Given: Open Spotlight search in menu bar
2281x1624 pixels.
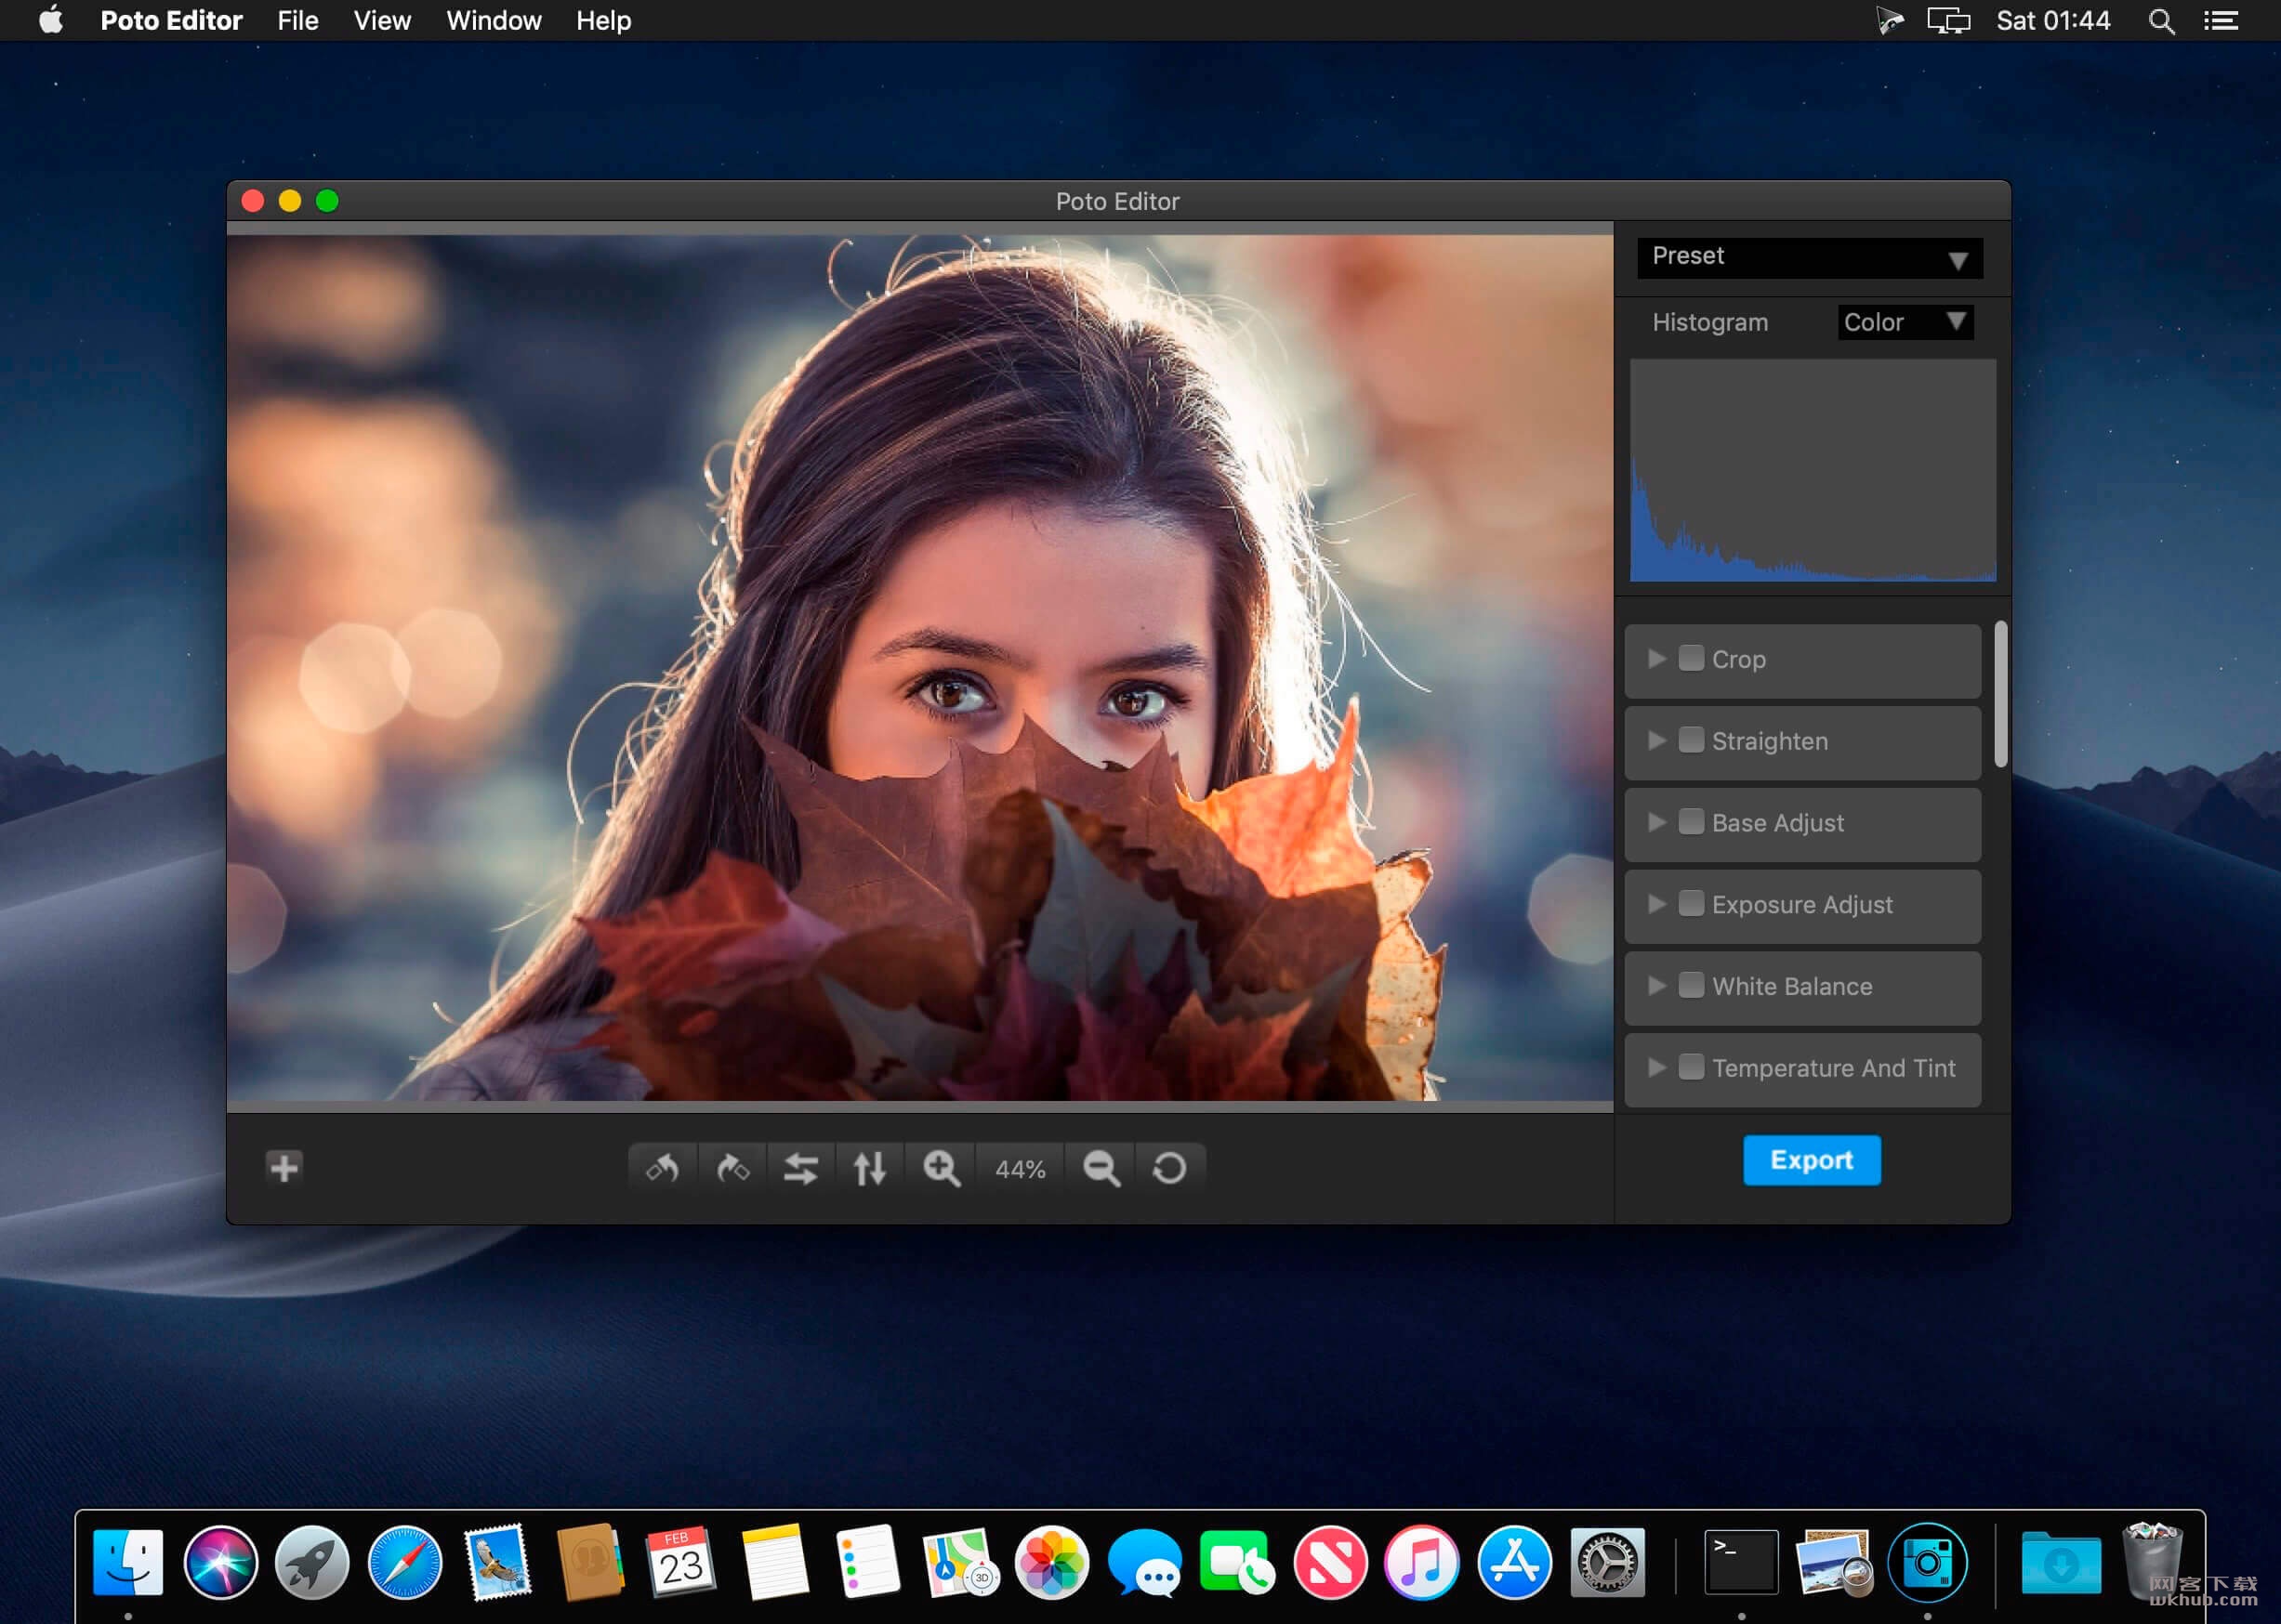Looking at the screenshot, I should click(2161, 21).
